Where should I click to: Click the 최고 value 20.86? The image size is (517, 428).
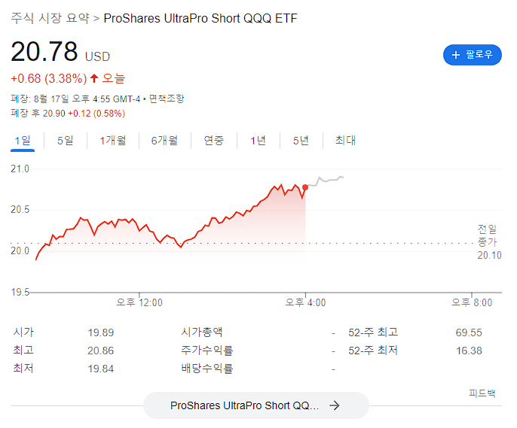[100, 351]
